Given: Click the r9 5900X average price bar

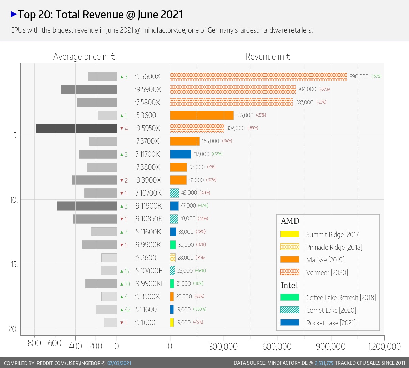Looking at the screenshot, I should [x=89, y=89].
